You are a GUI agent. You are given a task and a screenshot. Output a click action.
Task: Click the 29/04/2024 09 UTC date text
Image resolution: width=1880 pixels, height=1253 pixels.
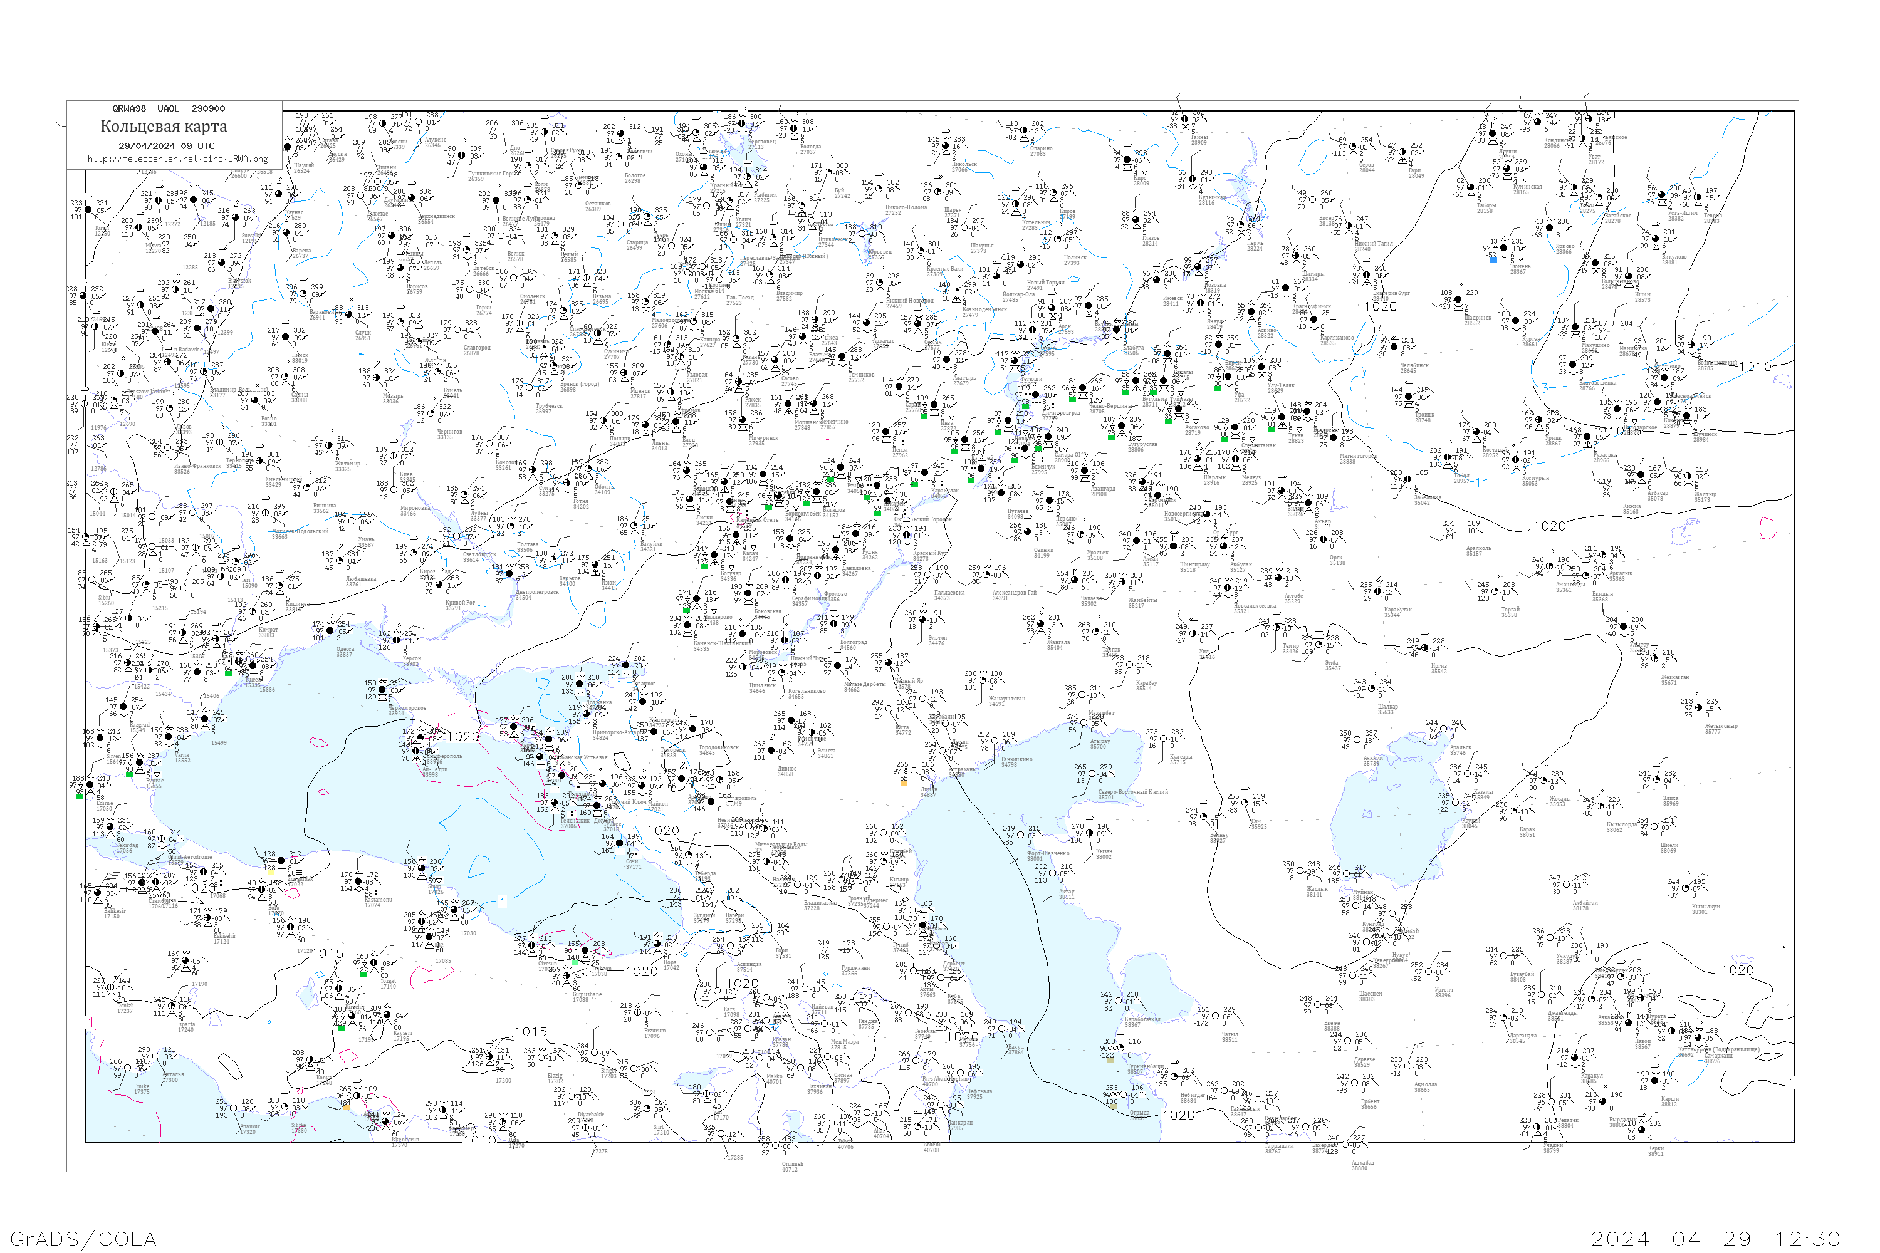[x=166, y=145]
